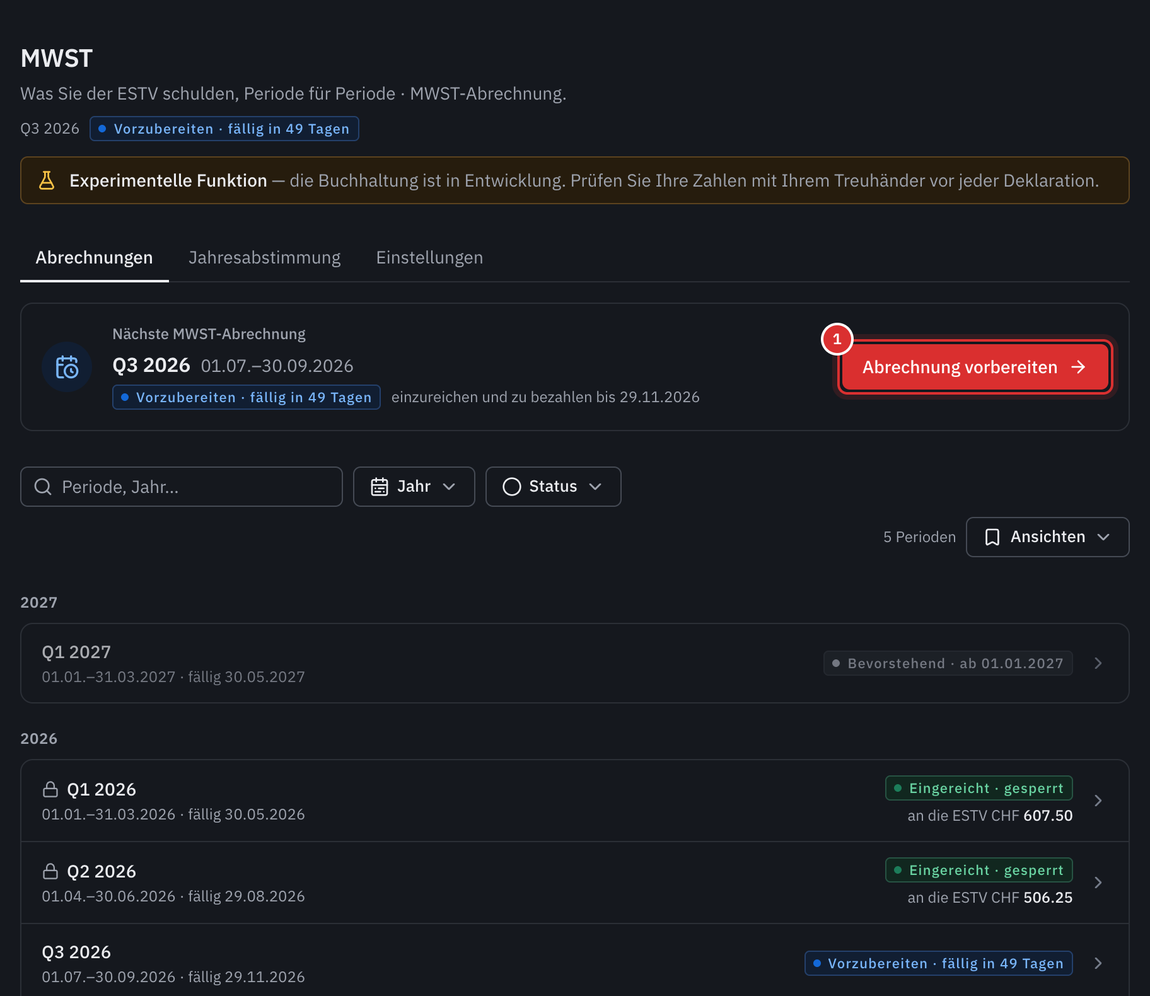Screen dimensions: 1150x996
Task: Click the Bevorstehend · ab 01.01.2027 badge
Action: coord(948,663)
